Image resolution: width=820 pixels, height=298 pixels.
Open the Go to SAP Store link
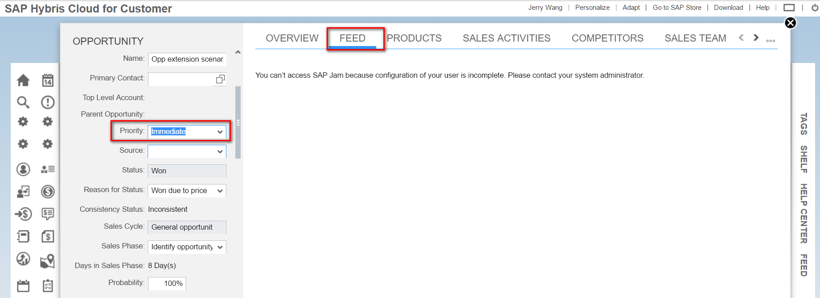[677, 8]
